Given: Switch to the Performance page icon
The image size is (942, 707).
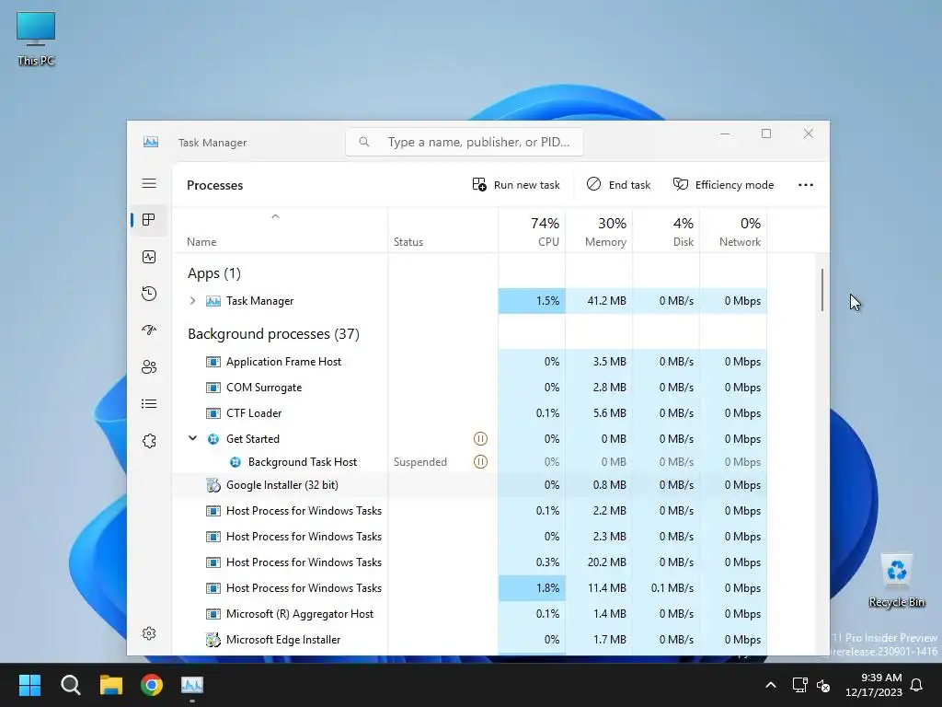Looking at the screenshot, I should 149,258.
